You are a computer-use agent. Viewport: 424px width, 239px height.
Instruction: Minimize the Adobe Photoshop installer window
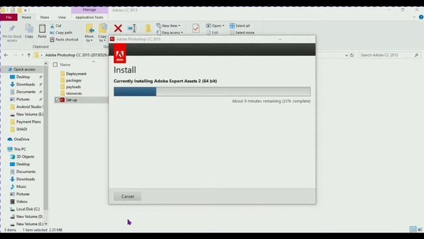(x=280, y=39)
